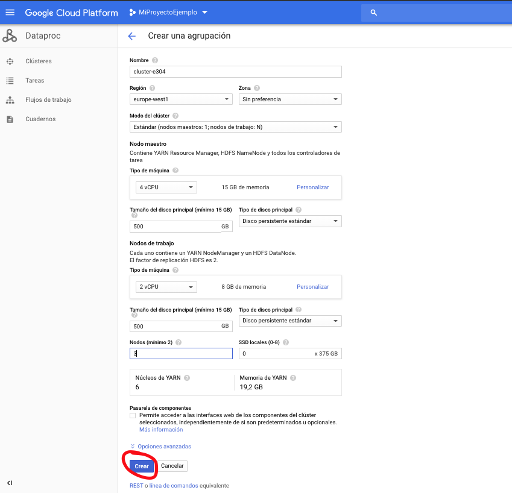Open the Zona dropdown Sin preferencia
The height and width of the screenshot is (493, 512).
pyautogui.click(x=290, y=99)
